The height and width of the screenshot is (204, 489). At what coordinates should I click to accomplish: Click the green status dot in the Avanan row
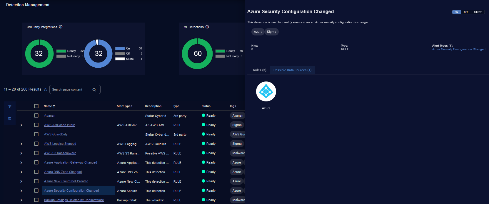[x=203, y=115]
